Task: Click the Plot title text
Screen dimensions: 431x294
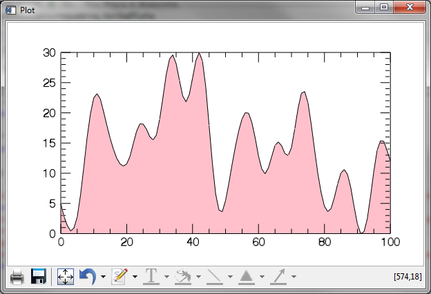Action: click(x=28, y=10)
